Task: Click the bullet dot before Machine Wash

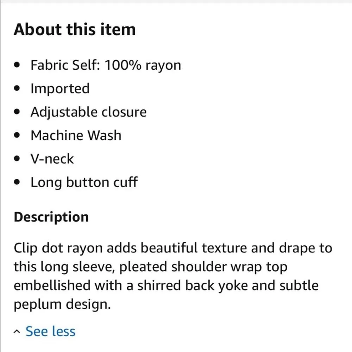Action: [x=18, y=136]
